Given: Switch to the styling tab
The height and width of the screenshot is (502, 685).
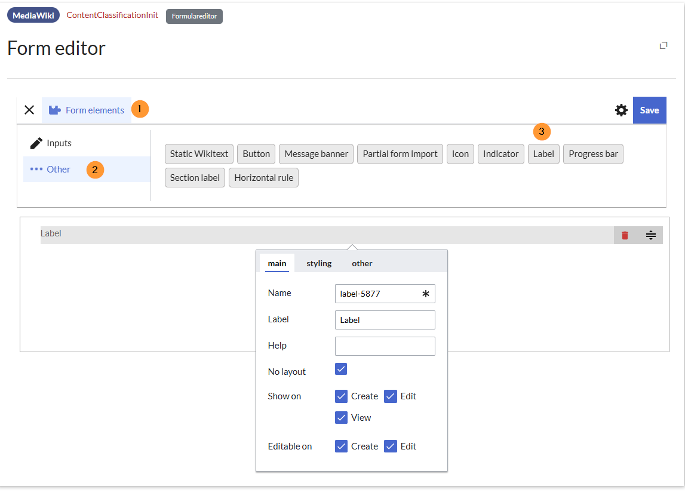Looking at the screenshot, I should 319,263.
